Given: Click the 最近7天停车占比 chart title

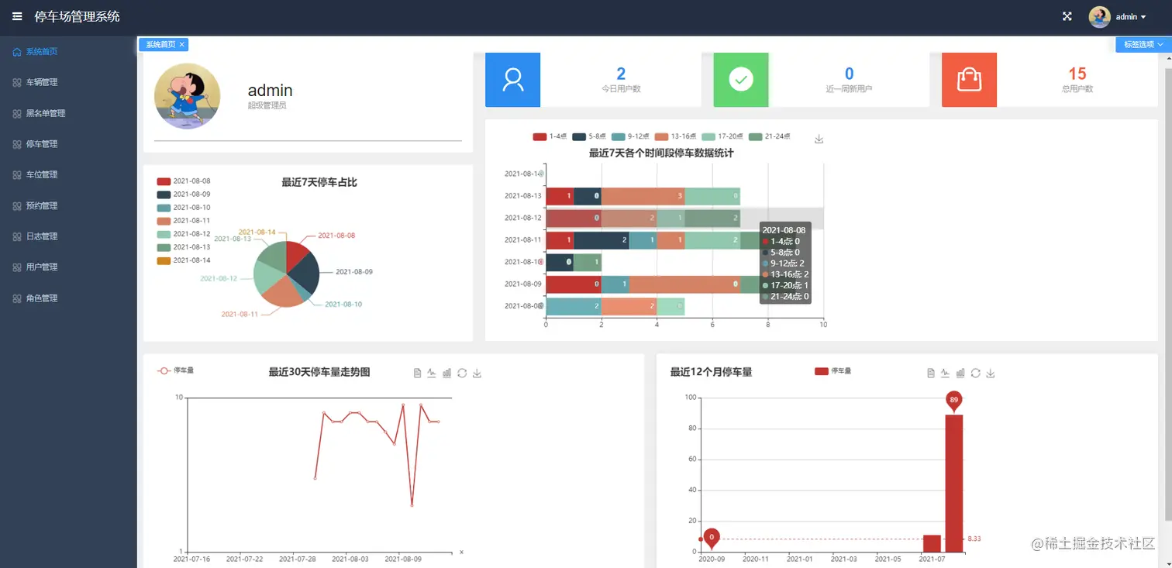Looking at the screenshot, I should click(x=319, y=183).
